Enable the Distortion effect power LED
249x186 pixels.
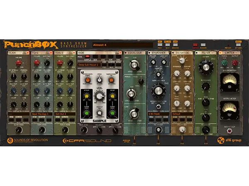[x=173, y=53]
